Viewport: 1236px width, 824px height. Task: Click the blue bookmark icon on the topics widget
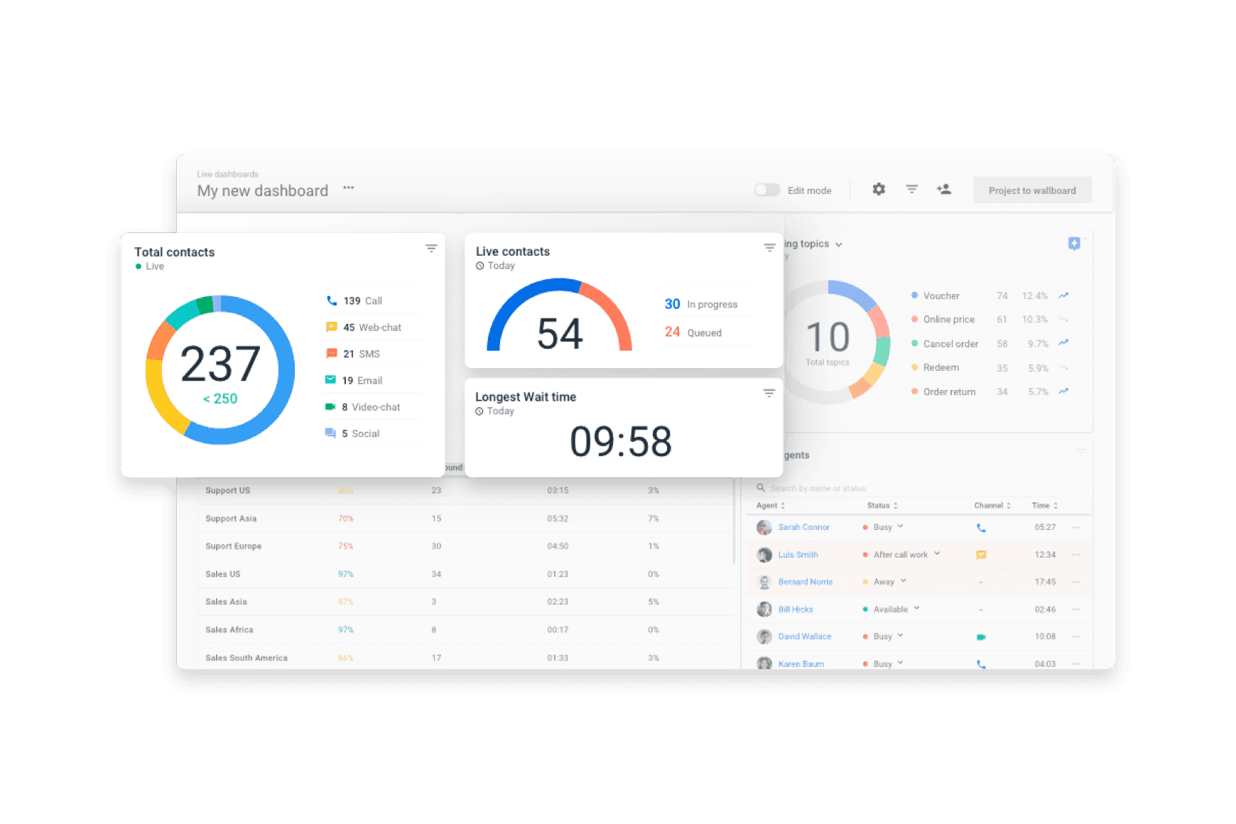pos(1075,244)
